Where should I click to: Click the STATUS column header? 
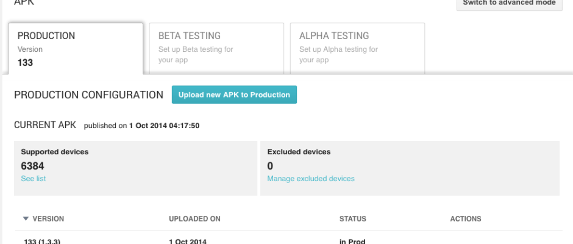click(353, 218)
